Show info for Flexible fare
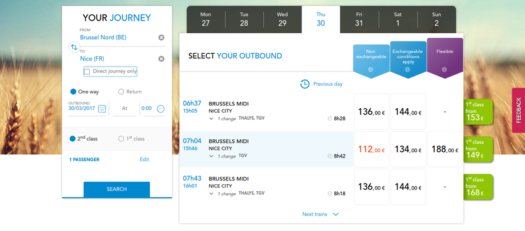The height and width of the screenshot is (231, 525). point(444,70)
